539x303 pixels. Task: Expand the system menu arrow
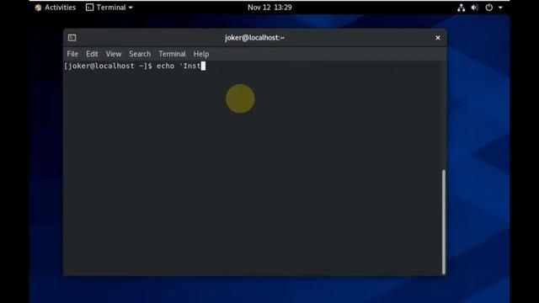pos(500,8)
